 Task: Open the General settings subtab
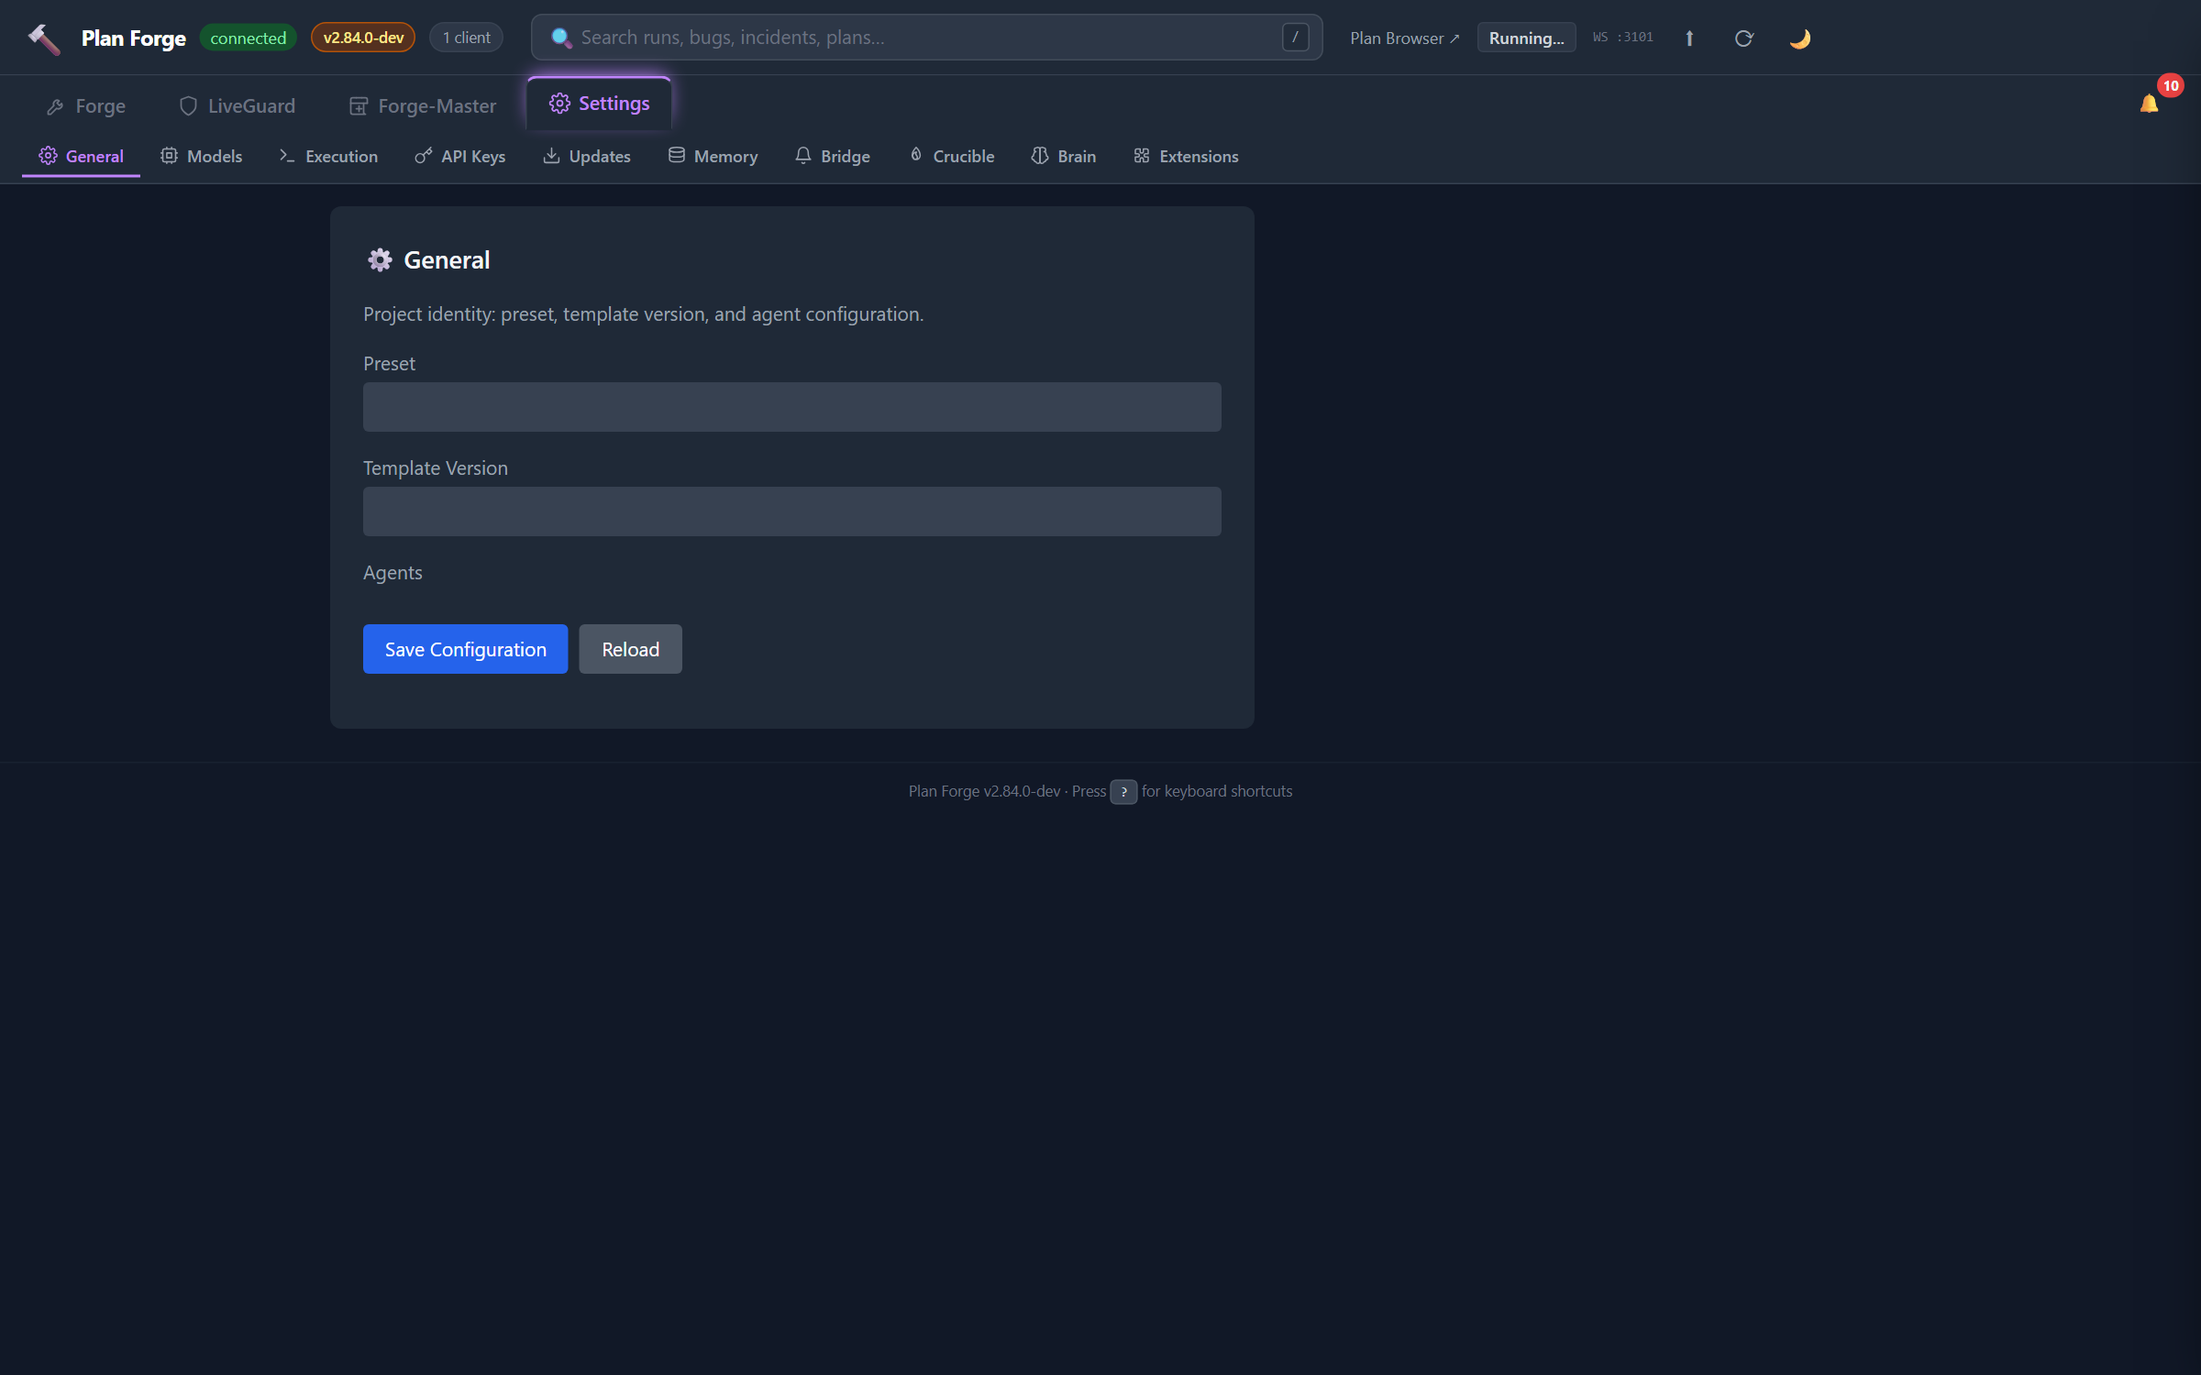tap(81, 156)
